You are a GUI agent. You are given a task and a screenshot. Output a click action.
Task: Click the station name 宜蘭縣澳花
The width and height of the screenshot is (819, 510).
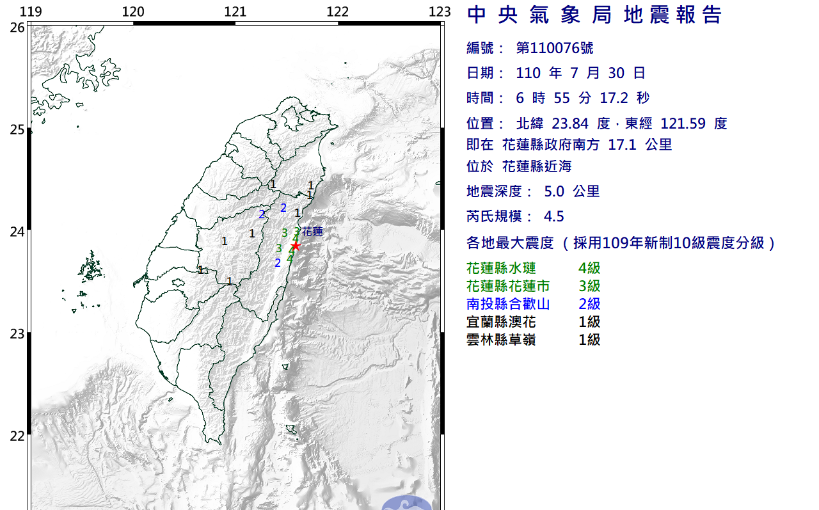pos(502,322)
